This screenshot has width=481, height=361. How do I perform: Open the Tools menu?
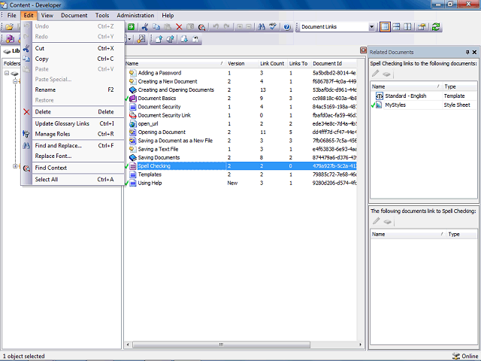(102, 15)
